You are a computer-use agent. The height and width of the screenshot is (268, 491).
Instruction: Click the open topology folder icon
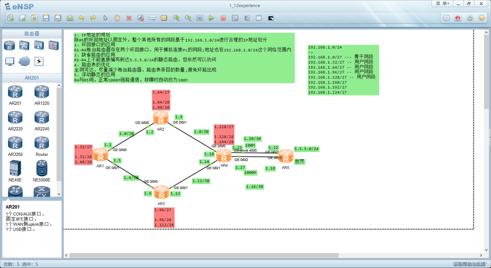pyautogui.click(x=34, y=18)
